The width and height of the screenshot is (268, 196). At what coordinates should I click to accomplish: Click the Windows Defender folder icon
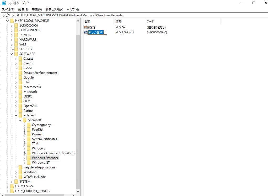(x=29, y=158)
